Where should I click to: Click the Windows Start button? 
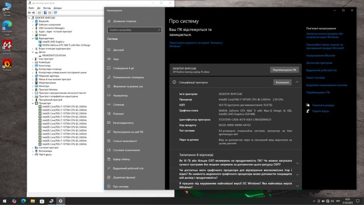point(4,201)
